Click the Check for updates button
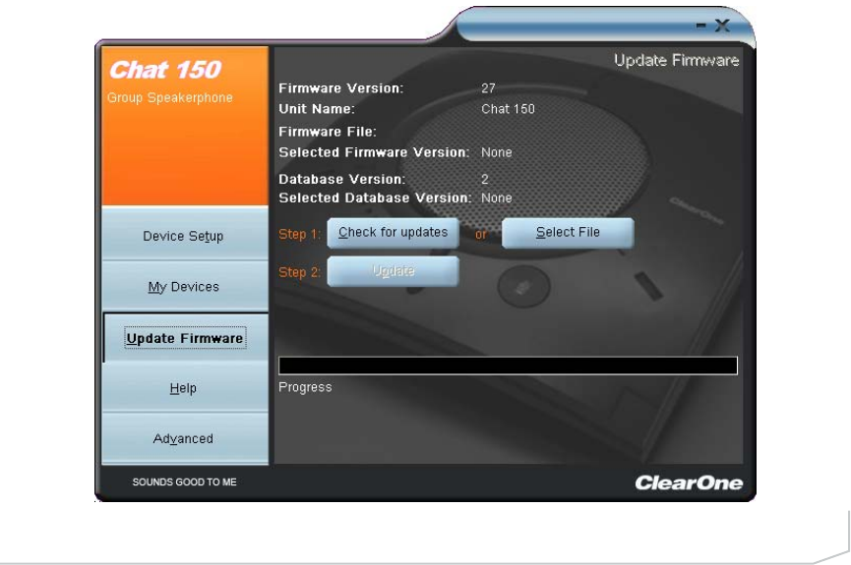The width and height of the screenshot is (851, 565). pos(393,233)
